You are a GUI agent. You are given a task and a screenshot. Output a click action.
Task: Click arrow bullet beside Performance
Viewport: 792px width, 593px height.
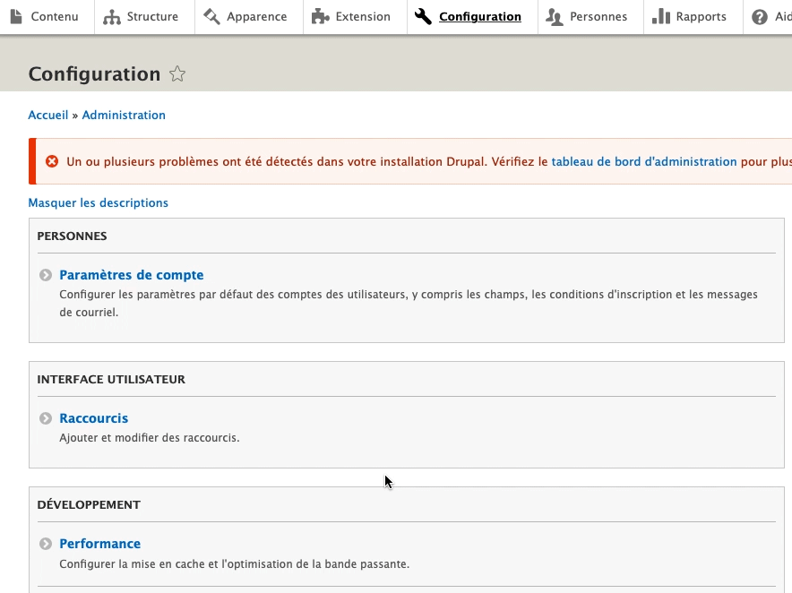pyautogui.click(x=46, y=544)
